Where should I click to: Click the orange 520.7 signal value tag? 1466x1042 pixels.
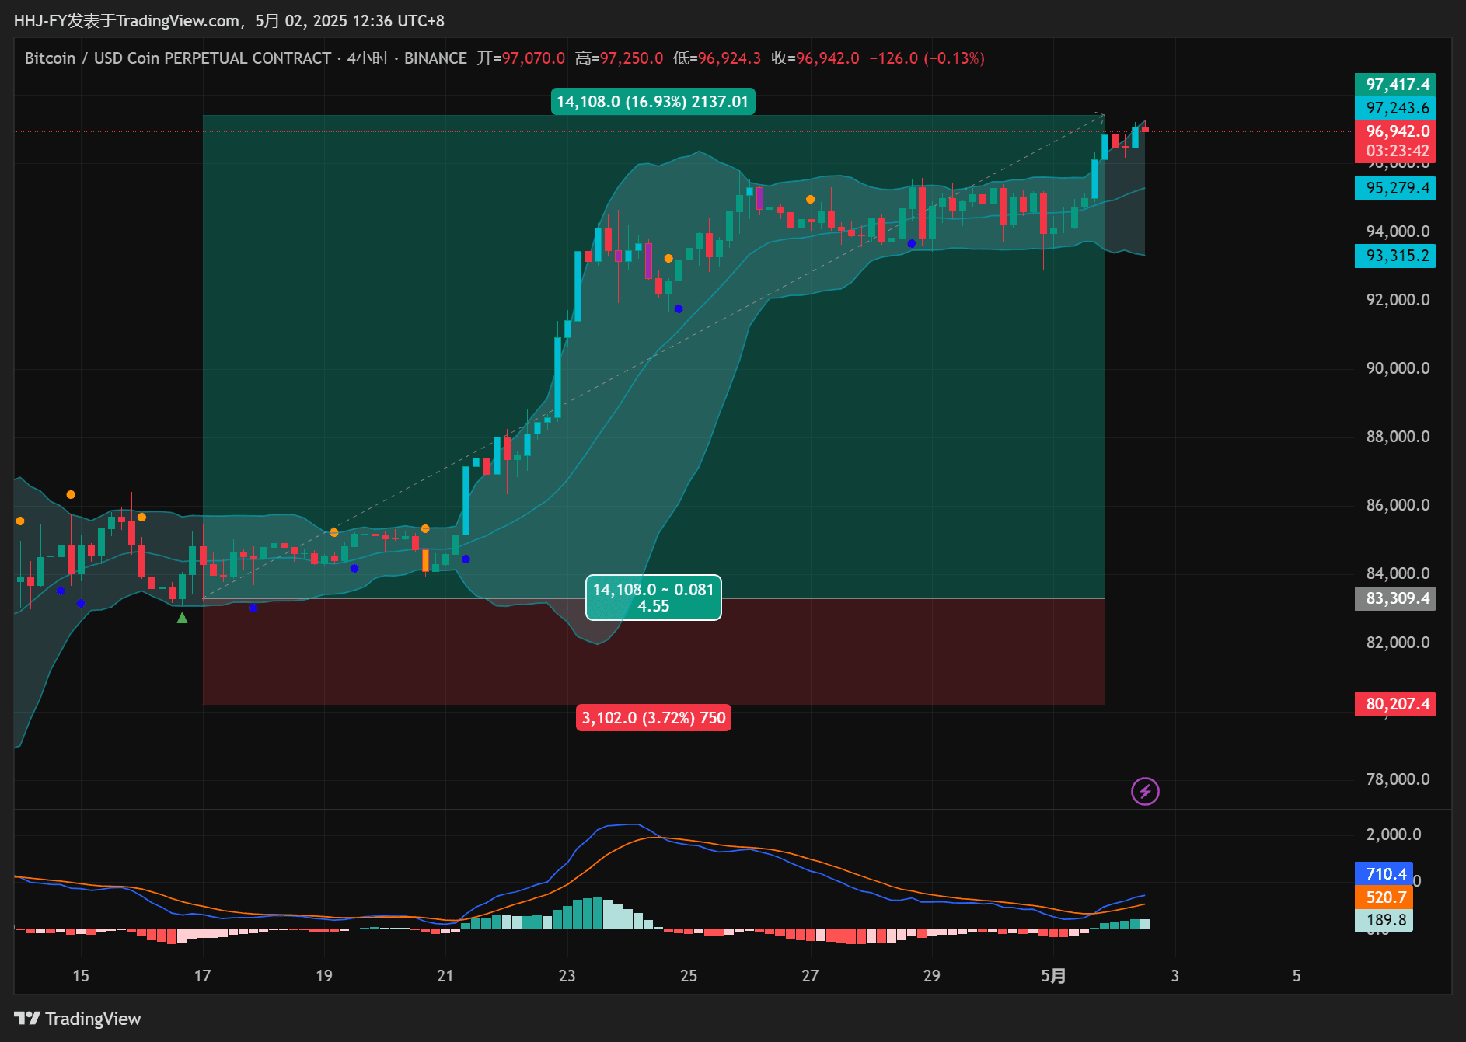click(1384, 897)
